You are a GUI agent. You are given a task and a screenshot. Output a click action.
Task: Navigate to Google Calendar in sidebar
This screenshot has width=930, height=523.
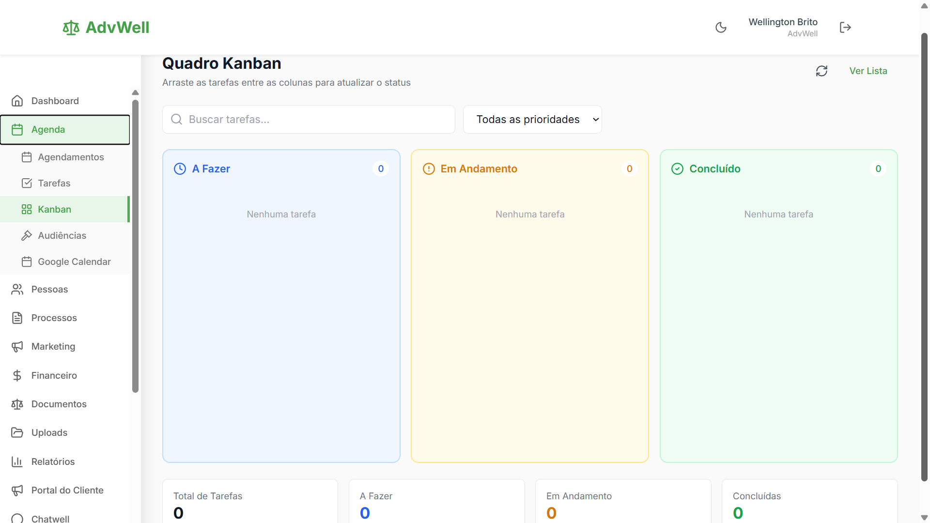74,261
